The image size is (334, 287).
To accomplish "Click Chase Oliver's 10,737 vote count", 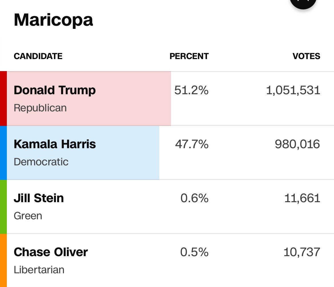I will point(302,252).
